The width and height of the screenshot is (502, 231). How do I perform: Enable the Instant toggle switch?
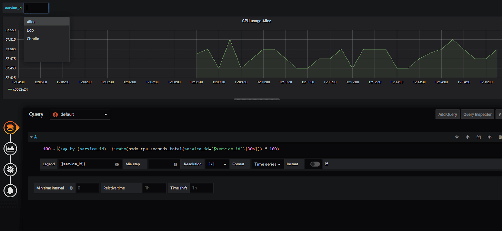pos(315,164)
